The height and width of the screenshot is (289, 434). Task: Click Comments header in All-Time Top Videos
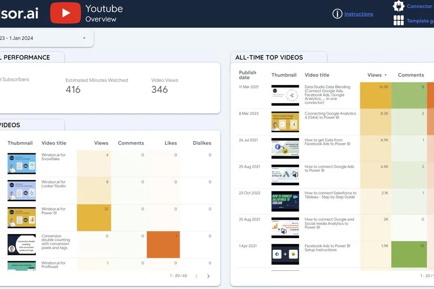411,75
